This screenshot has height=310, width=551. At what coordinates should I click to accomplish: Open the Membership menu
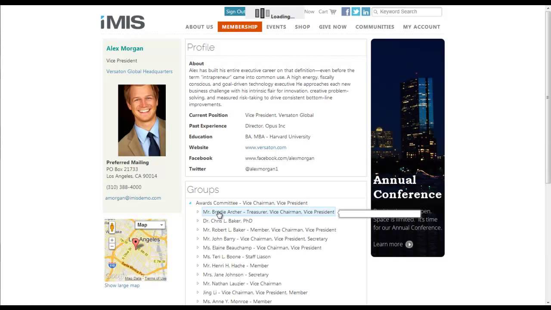point(240,27)
